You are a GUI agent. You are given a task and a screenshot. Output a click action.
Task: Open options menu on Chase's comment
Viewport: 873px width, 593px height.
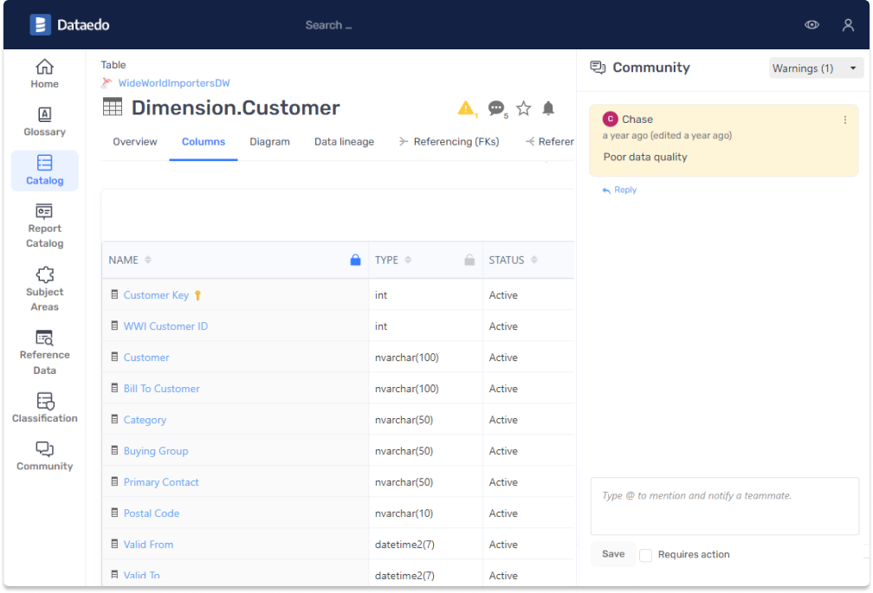(x=844, y=119)
